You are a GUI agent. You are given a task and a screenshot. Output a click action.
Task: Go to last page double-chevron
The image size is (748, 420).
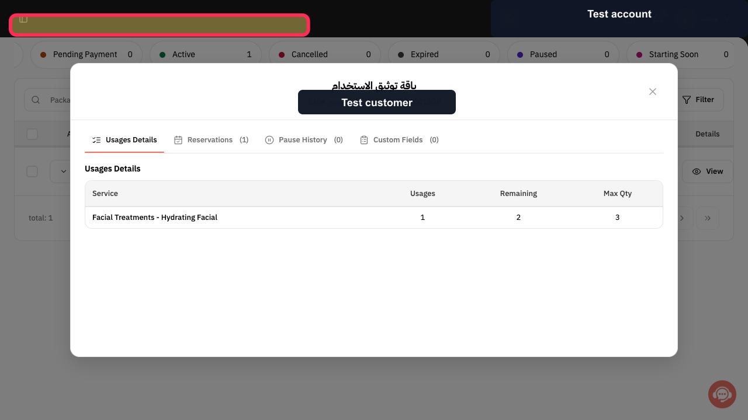coord(708,218)
